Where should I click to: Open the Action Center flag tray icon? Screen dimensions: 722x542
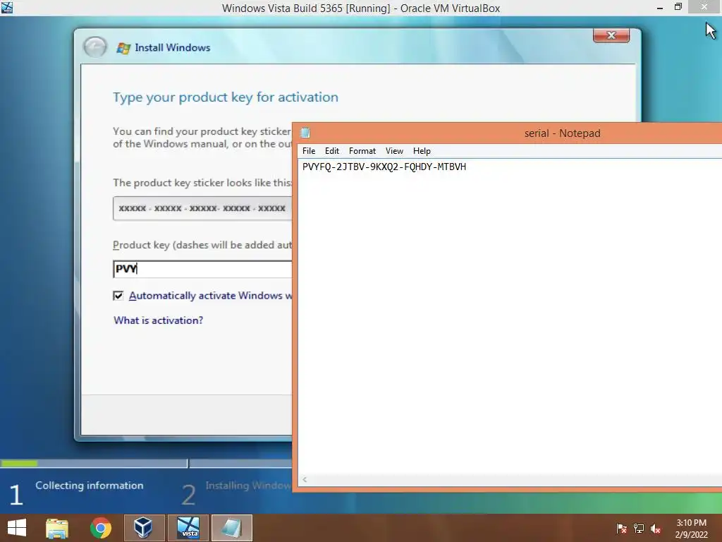(x=621, y=529)
